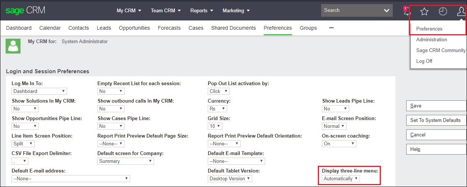This screenshot has width=467, height=187.
Task: Open the Grid Size dropdown
Action: (x=215, y=126)
